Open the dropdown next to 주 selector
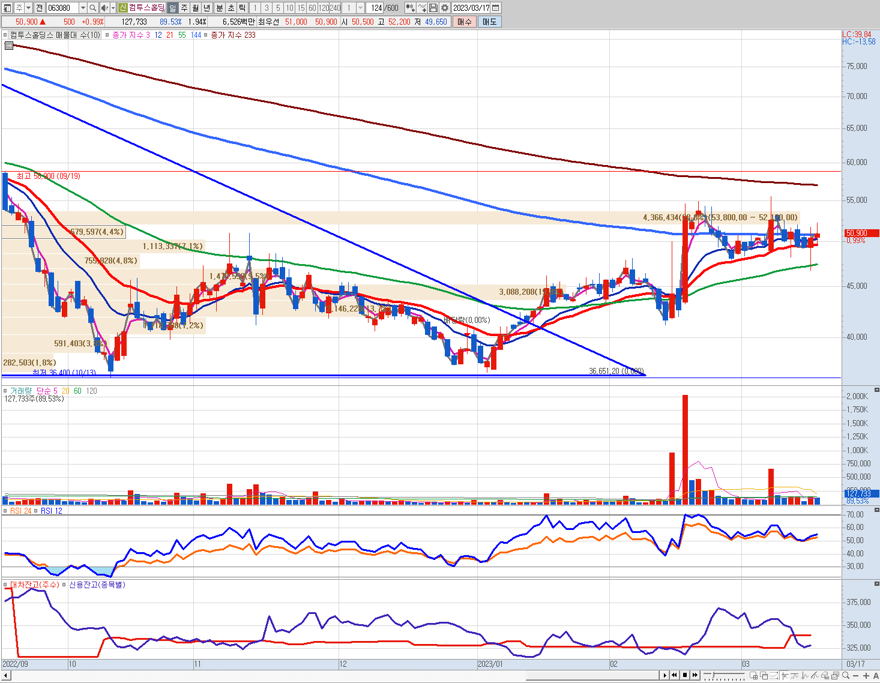 click(28, 8)
